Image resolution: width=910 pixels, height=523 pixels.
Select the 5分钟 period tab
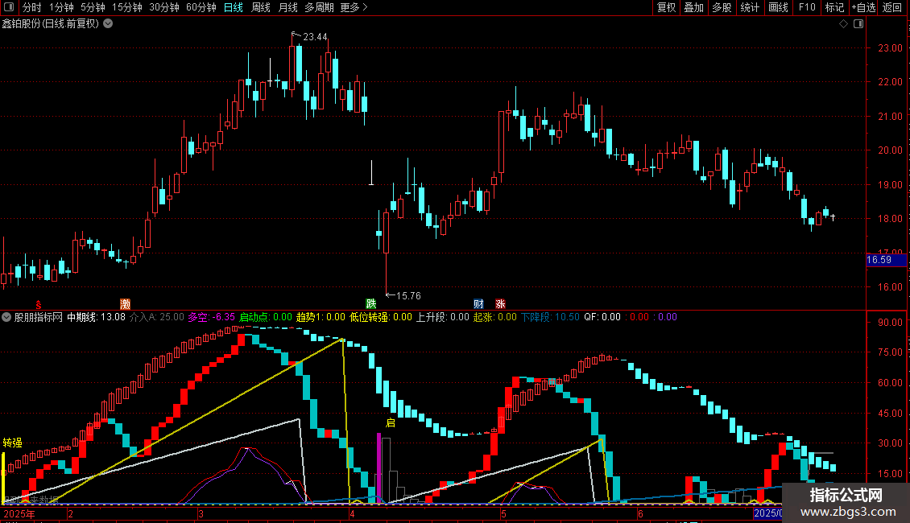tap(93, 7)
